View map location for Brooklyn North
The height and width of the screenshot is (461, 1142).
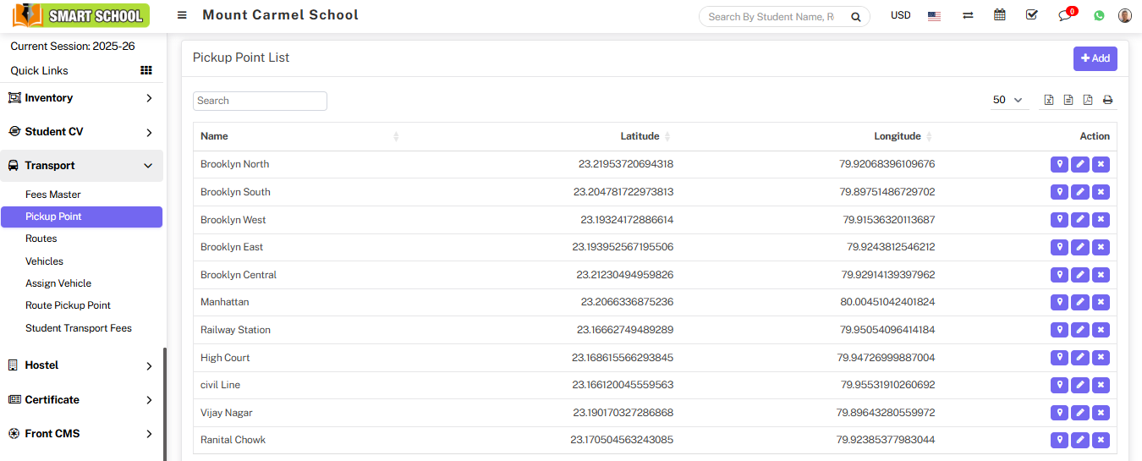point(1059,164)
